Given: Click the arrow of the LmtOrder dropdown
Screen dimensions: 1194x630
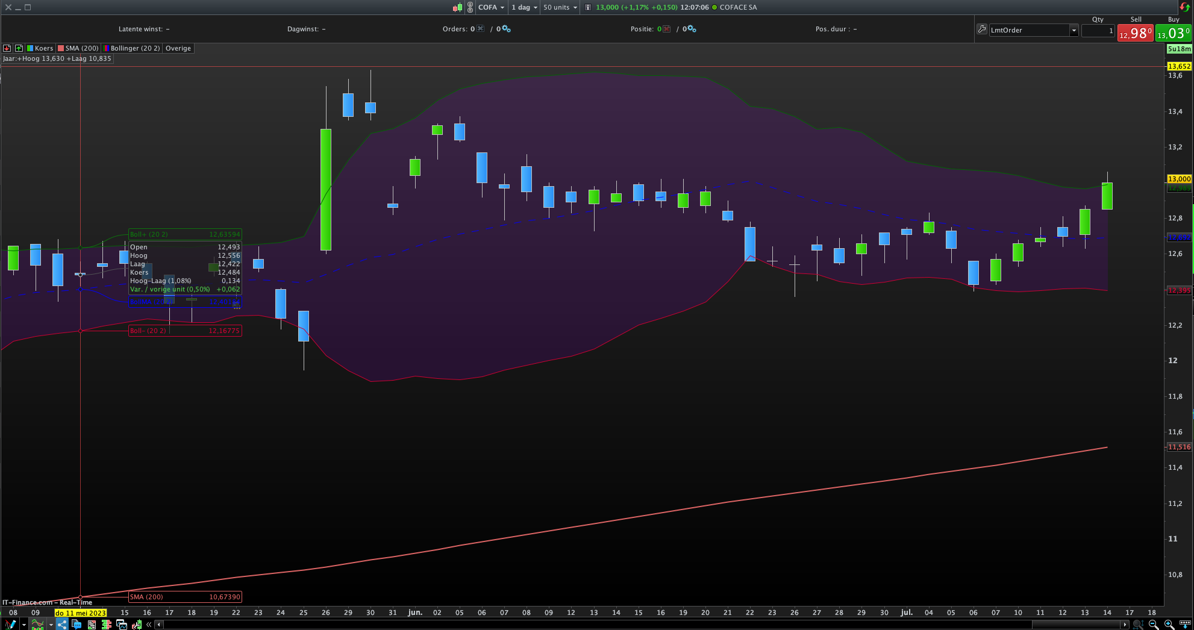Looking at the screenshot, I should (x=1074, y=30).
